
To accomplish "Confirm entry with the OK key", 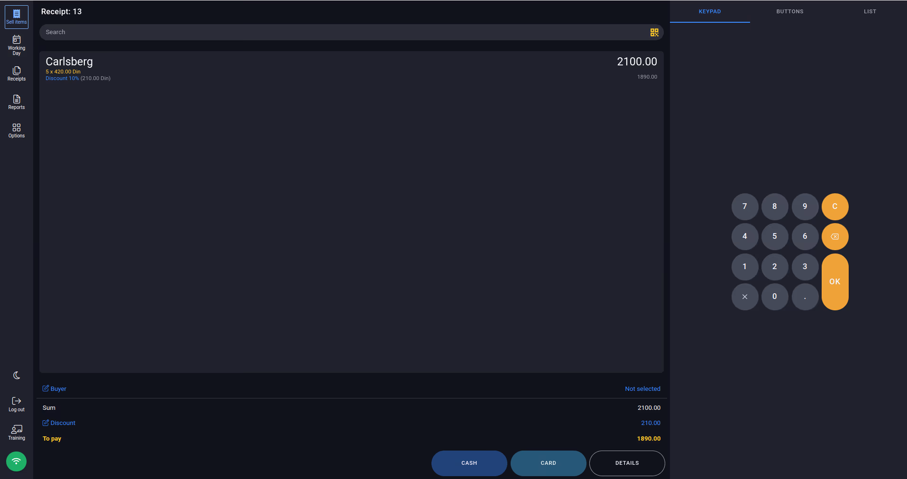I will (835, 282).
